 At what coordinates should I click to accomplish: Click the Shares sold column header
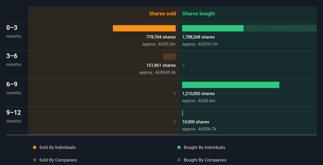point(162,14)
